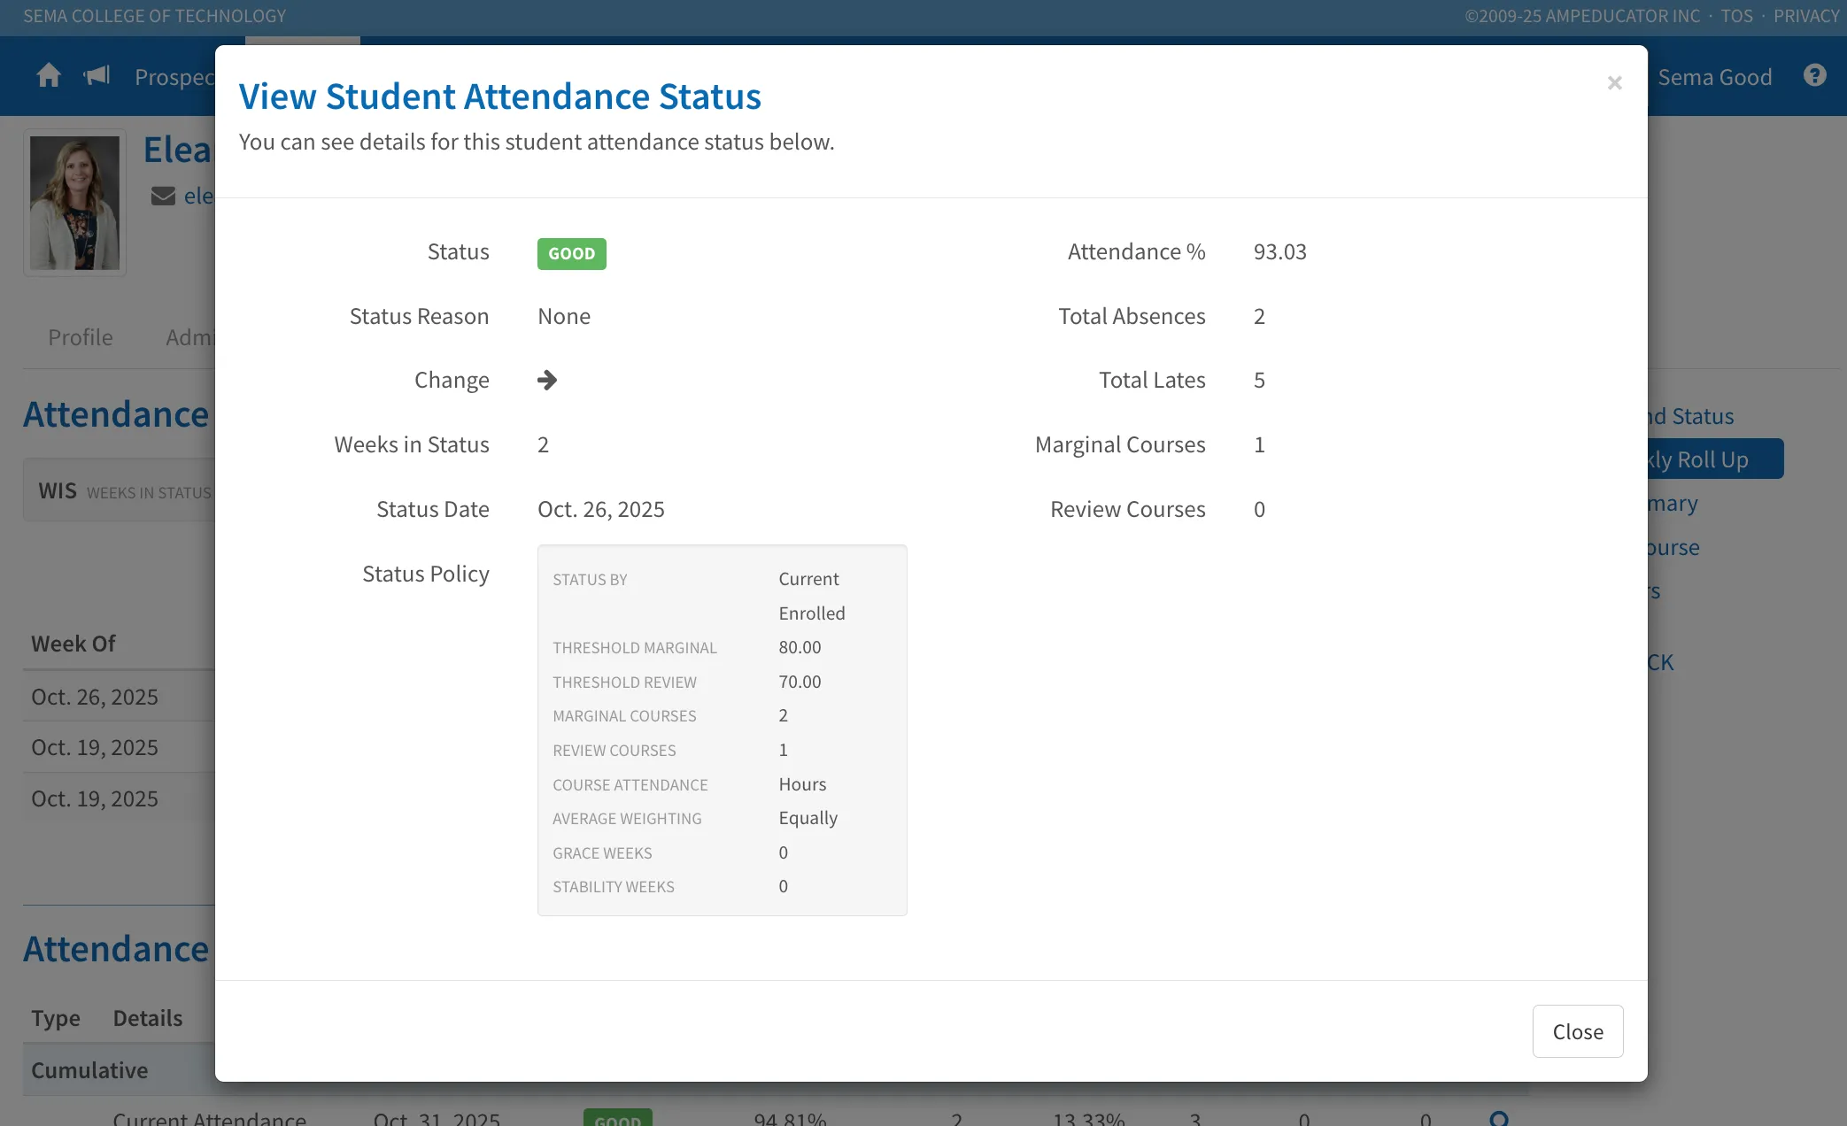Open the megaphone announcements icon
This screenshot has height=1126, width=1847.
point(97,76)
